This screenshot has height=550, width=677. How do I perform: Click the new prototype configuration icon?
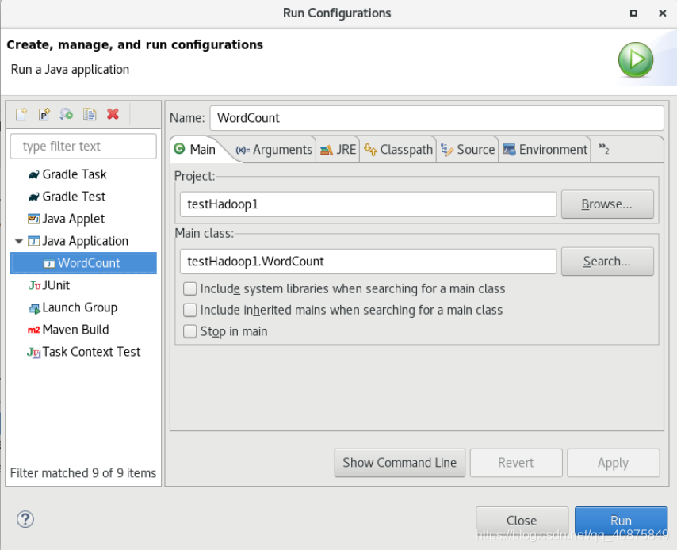(x=44, y=114)
